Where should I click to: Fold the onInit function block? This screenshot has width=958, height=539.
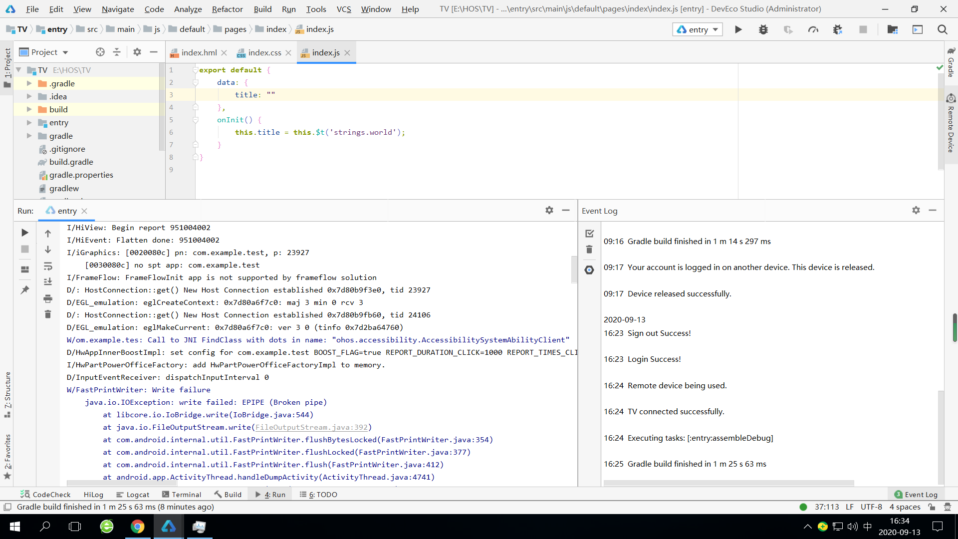point(196,120)
